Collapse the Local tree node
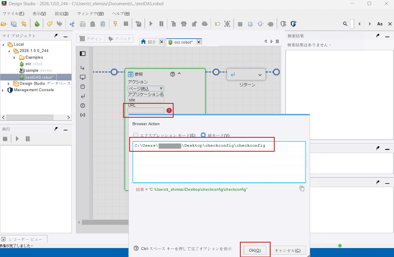This screenshot has width=394, height=257. pos(3,44)
